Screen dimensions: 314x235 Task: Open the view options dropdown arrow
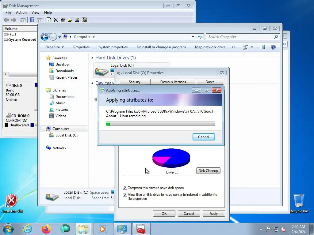[x=252, y=47]
